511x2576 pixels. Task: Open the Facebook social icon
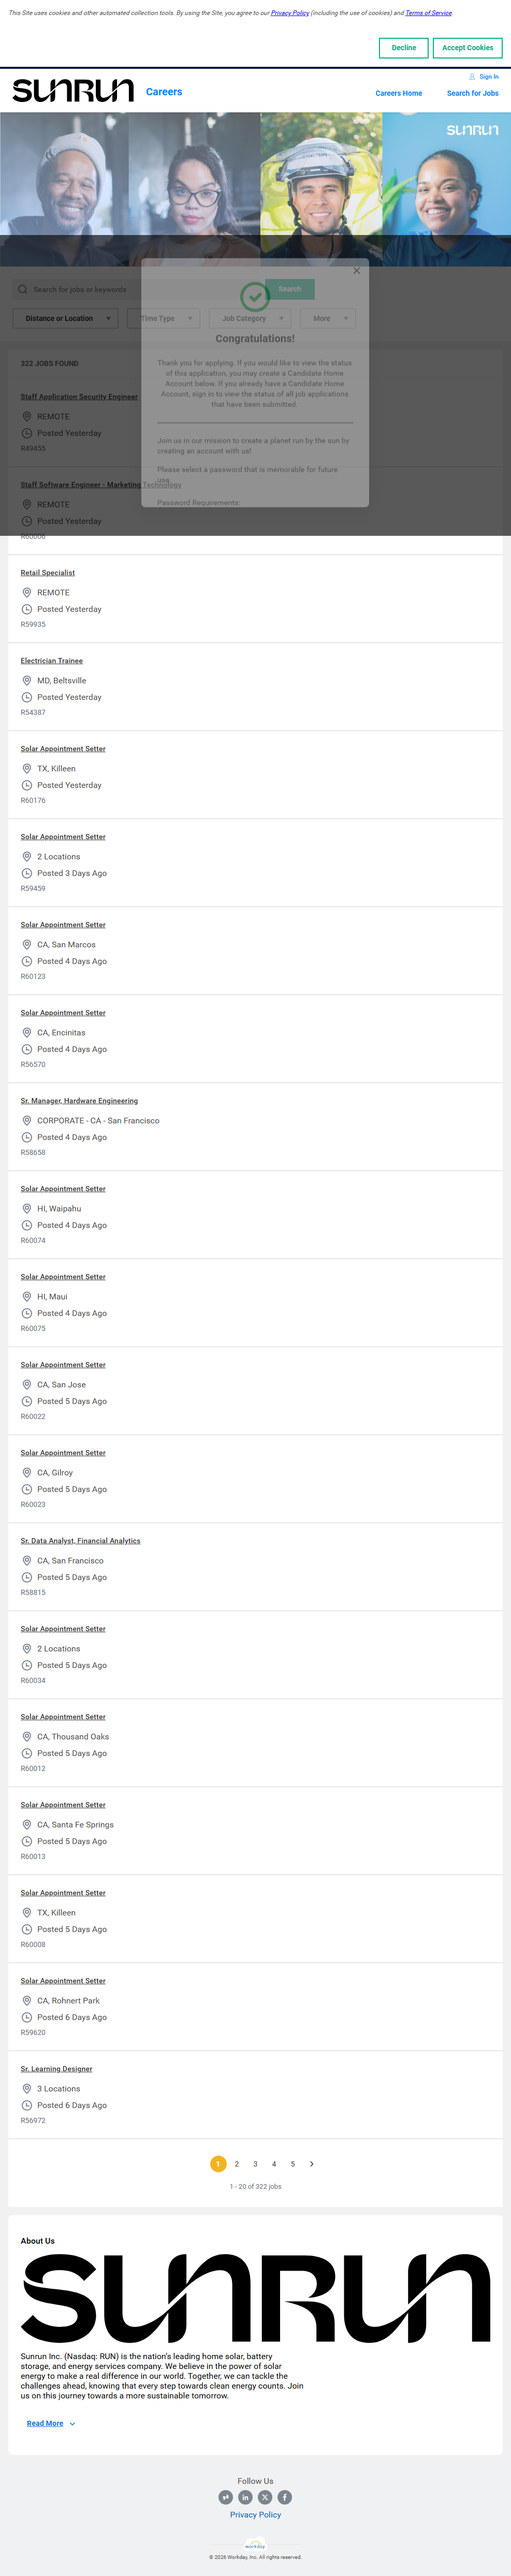click(x=285, y=2497)
